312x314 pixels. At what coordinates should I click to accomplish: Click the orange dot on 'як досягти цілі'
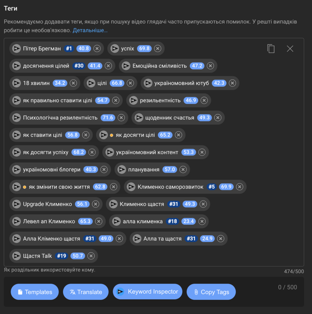pos(111,135)
